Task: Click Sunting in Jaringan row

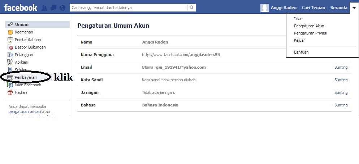Action: tap(341, 92)
